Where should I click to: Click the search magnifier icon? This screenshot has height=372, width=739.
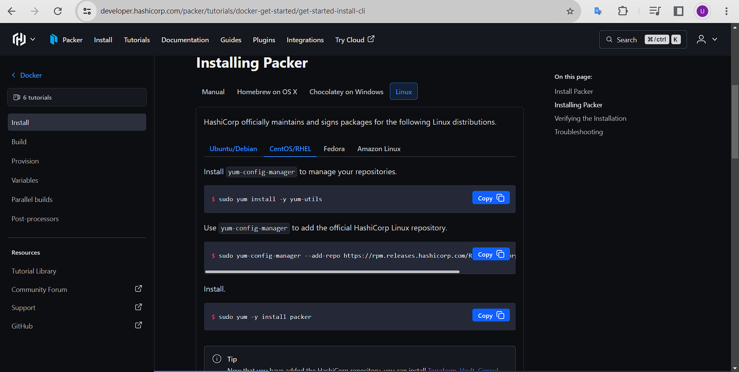coord(609,39)
